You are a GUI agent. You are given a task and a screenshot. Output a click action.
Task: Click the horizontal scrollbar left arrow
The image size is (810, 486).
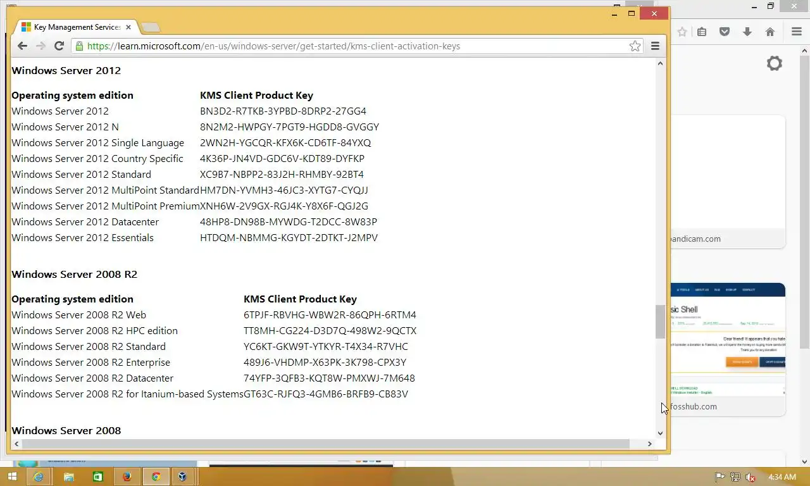pyautogui.click(x=16, y=444)
